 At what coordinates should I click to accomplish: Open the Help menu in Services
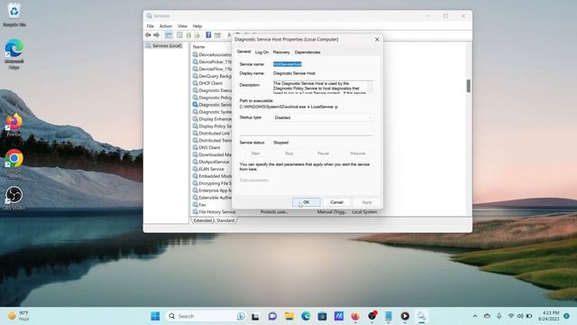[x=197, y=26]
